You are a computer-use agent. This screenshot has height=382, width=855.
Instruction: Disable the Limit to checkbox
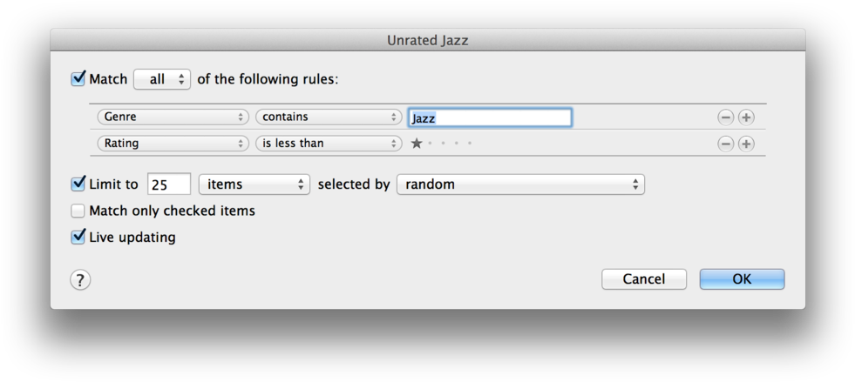click(78, 184)
